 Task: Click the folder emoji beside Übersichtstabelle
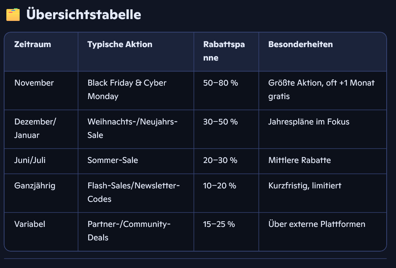pos(13,15)
